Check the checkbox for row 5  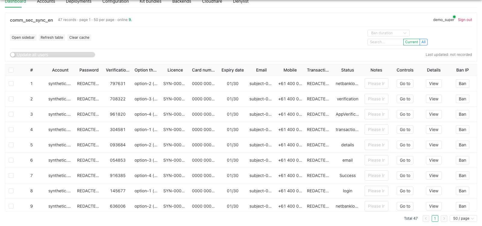11,145
